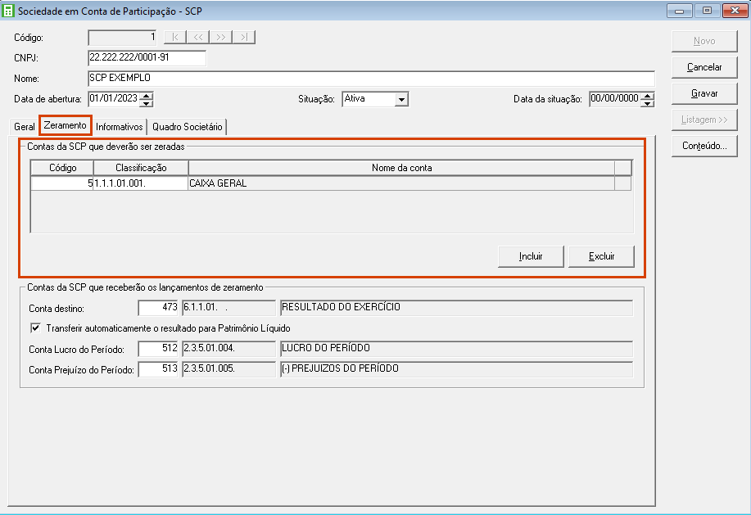Click the Nome field containing SCP EXEMPLO
The width and height of the screenshot is (751, 515).
pos(370,79)
